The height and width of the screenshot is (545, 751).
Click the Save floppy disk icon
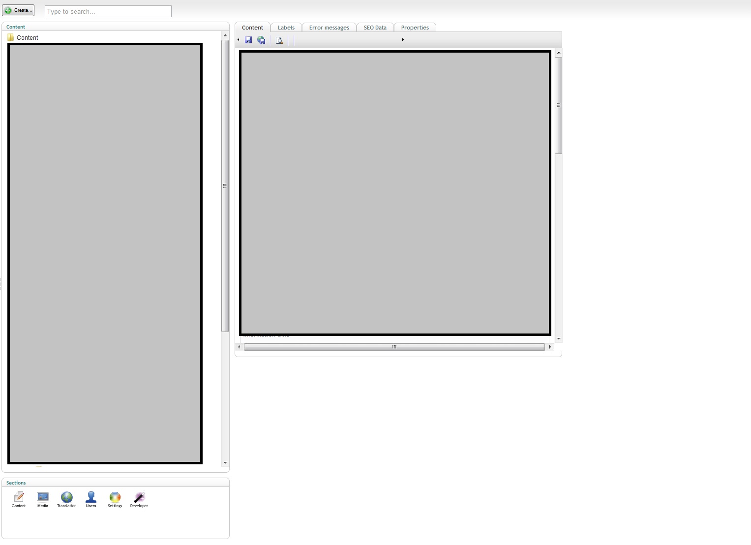point(248,40)
